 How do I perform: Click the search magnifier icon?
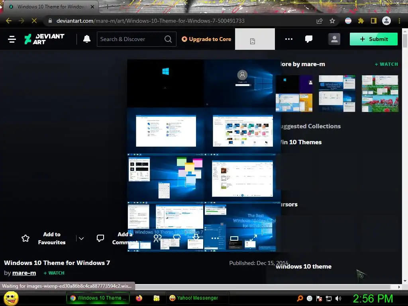click(x=168, y=39)
